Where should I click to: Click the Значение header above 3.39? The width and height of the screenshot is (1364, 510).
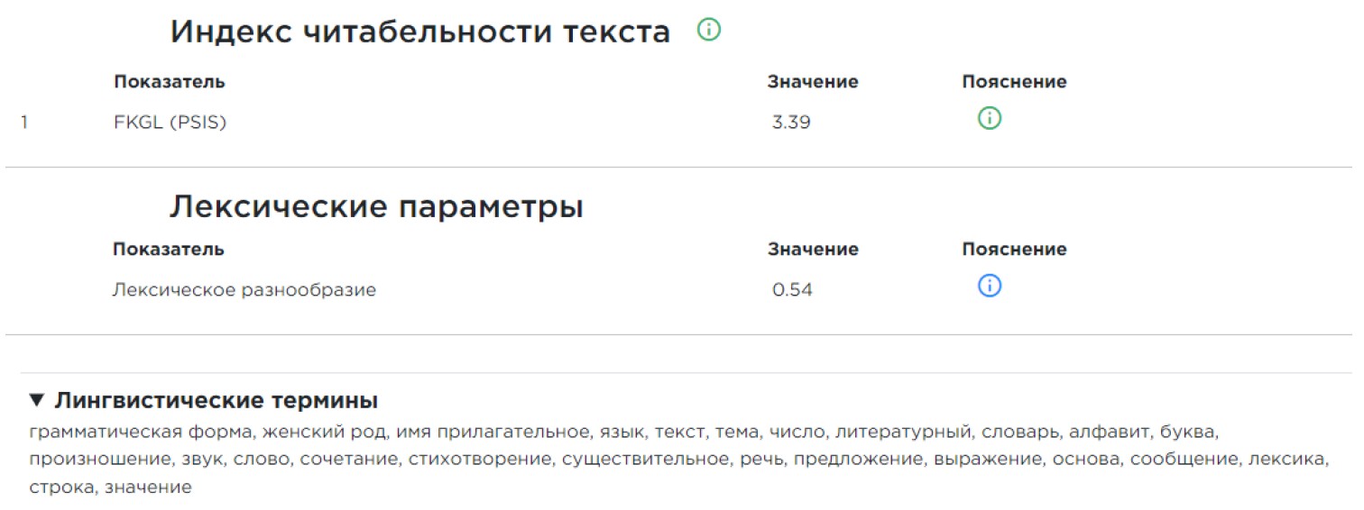812,82
